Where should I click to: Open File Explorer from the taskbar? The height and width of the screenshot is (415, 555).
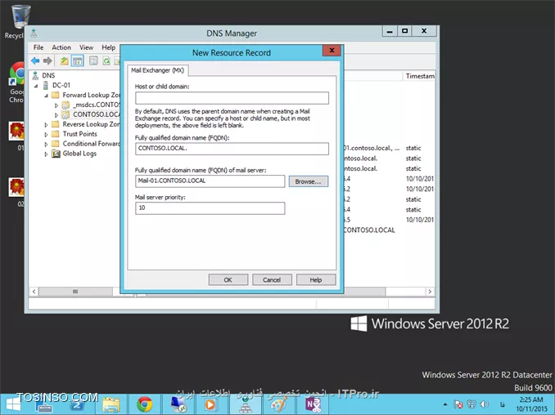(x=111, y=404)
